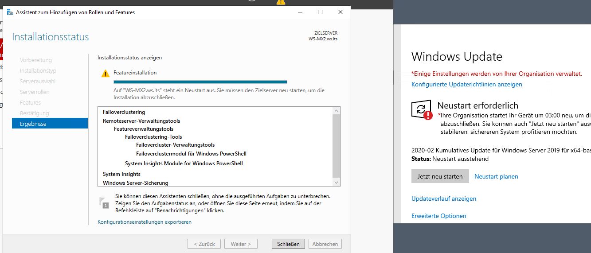Select Failoverclustering-Tools entry
Screen dimensions: 591x253
click(153, 137)
